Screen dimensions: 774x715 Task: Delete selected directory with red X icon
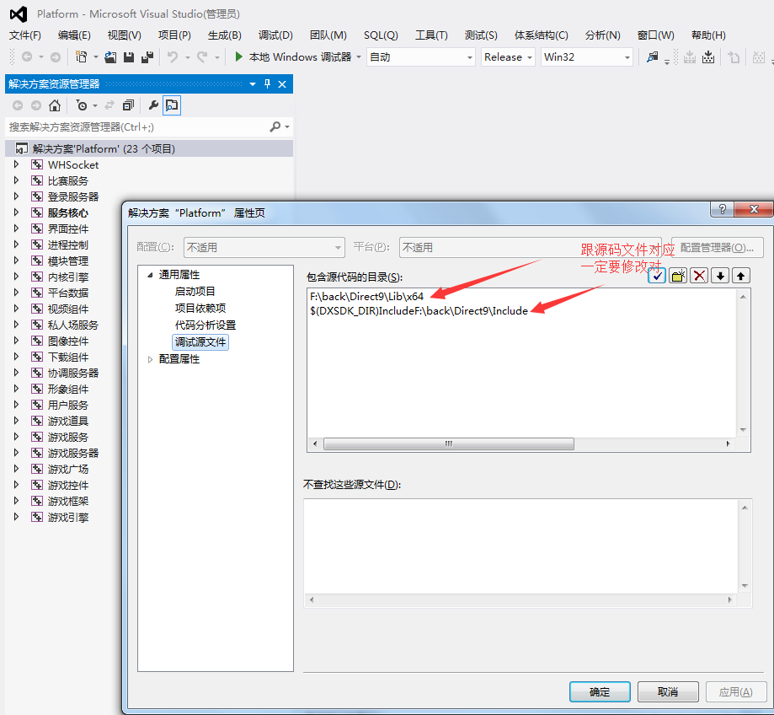point(699,276)
